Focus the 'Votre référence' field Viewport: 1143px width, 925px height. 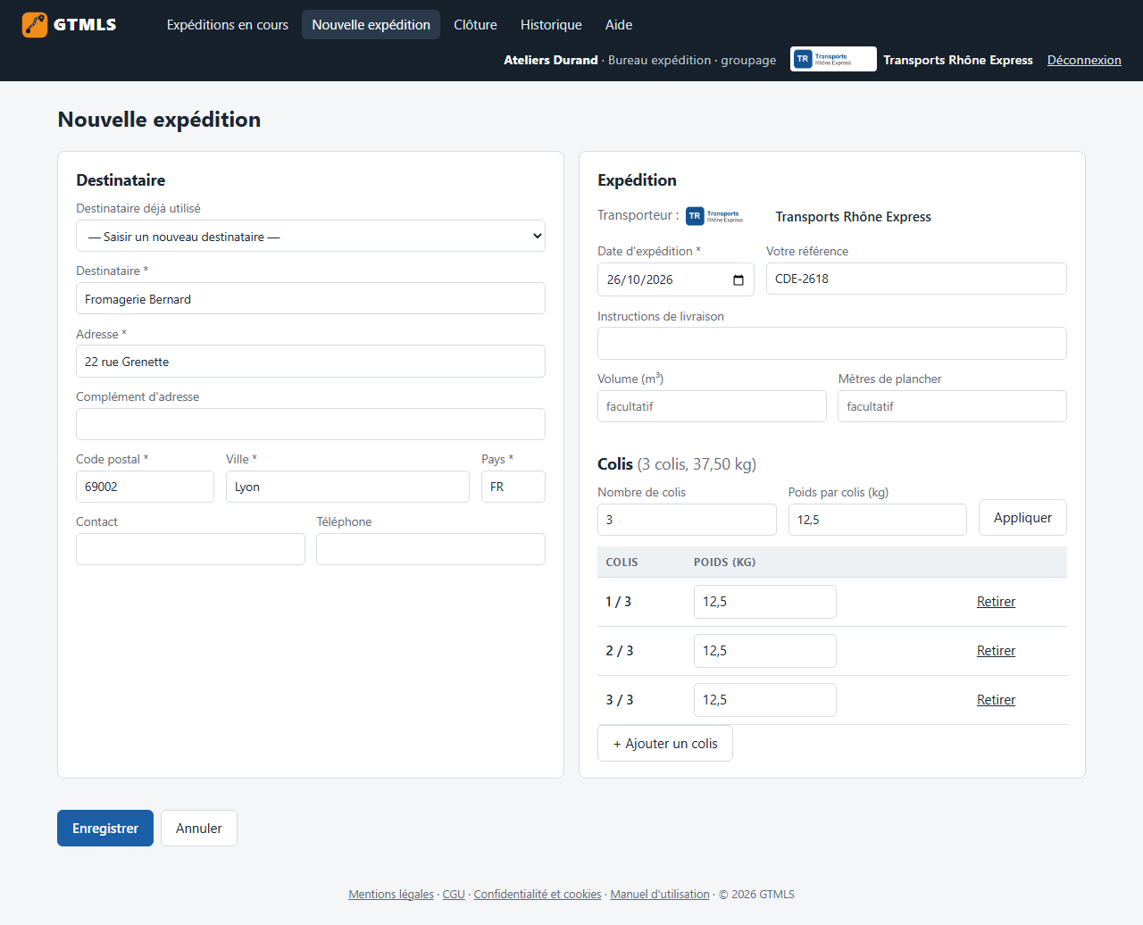click(x=916, y=279)
